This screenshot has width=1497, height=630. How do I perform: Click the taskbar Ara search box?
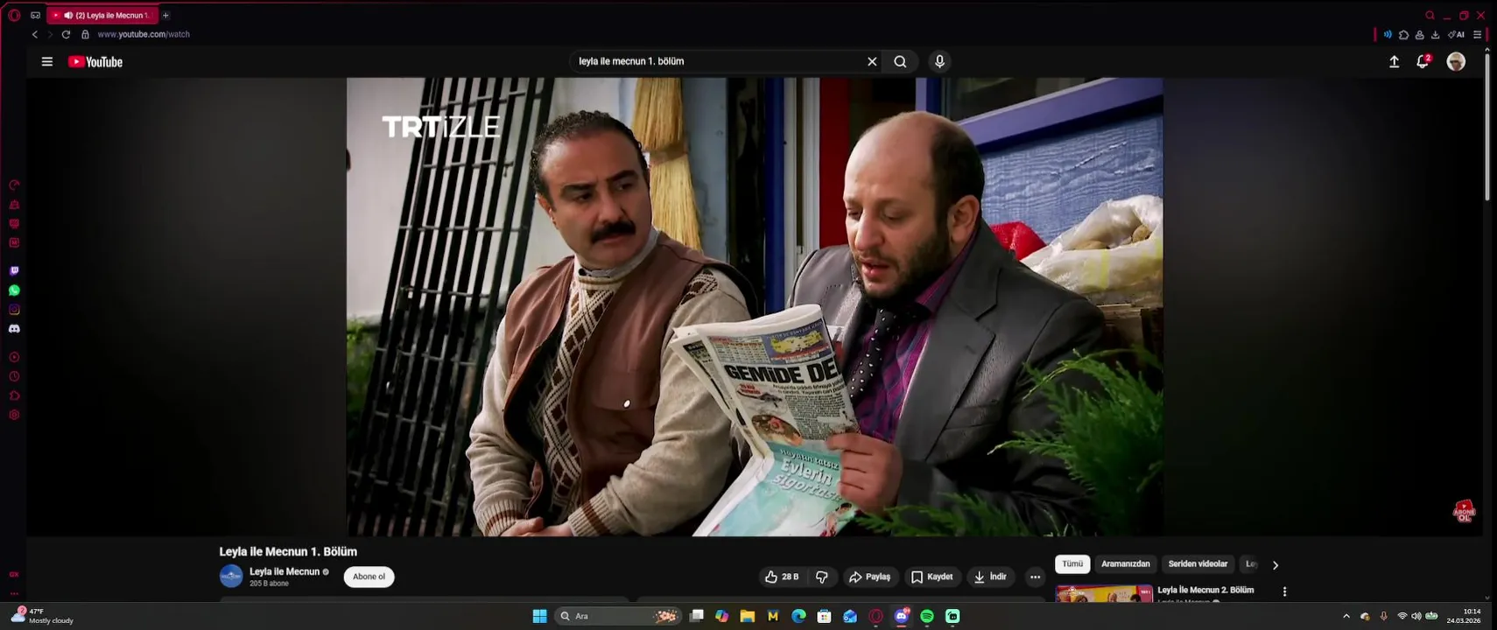tap(618, 616)
